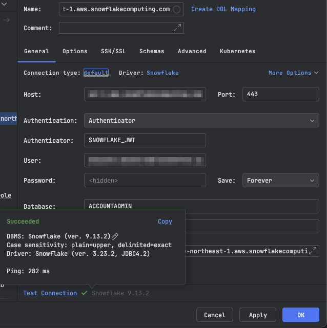Click the Case sensitivity line in popup
This screenshot has height=328, width=327.
pyautogui.click(x=89, y=245)
